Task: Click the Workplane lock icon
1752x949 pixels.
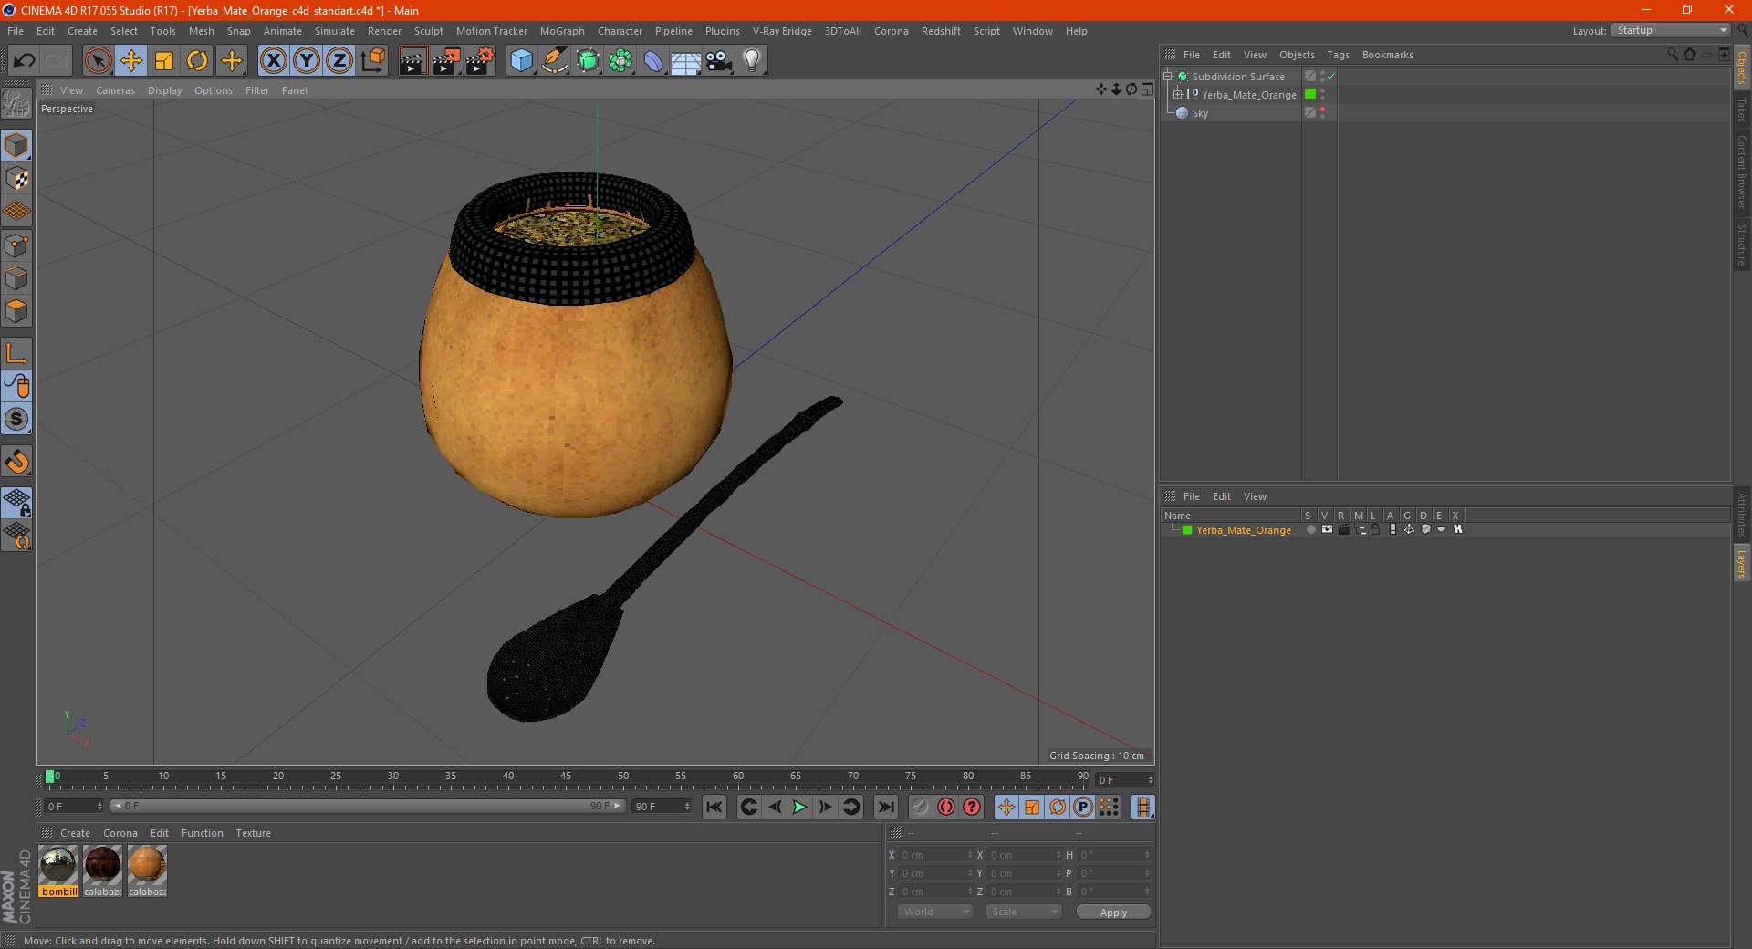Action: point(17,502)
